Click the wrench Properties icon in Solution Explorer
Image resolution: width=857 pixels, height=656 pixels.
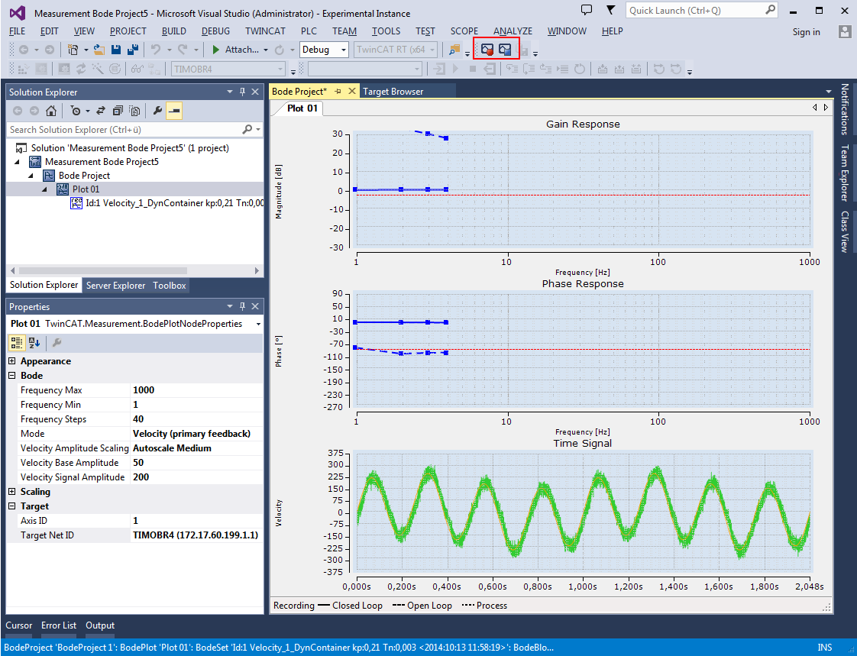click(157, 111)
